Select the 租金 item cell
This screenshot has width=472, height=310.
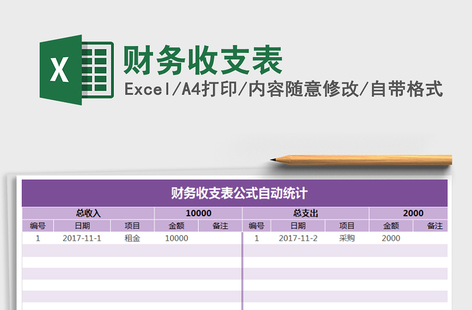[132, 239]
